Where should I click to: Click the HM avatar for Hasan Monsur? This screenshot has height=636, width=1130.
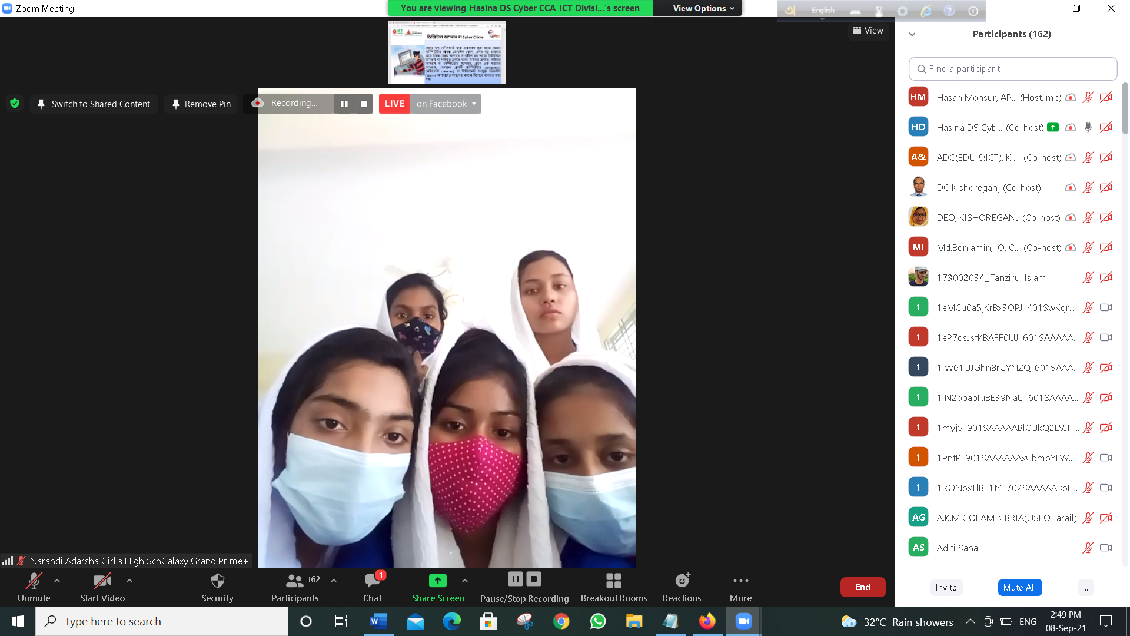918,97
